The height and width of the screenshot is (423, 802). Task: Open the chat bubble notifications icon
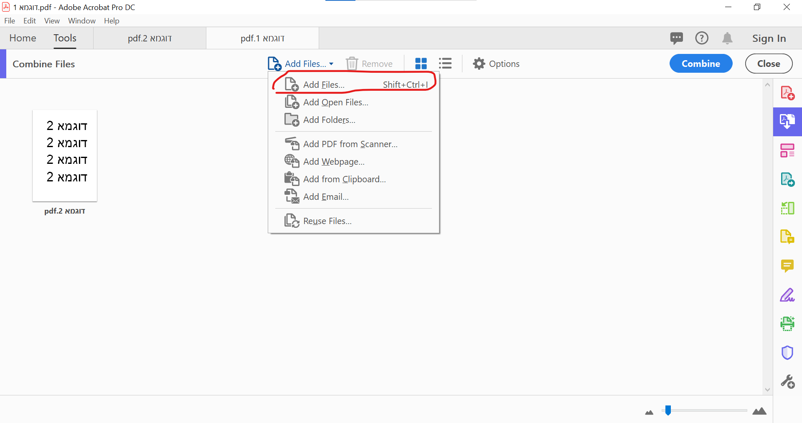tap(677, 38)
